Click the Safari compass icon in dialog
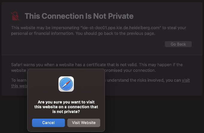The image size is (204, 133). pyautogui.click(x=66, y=84)
